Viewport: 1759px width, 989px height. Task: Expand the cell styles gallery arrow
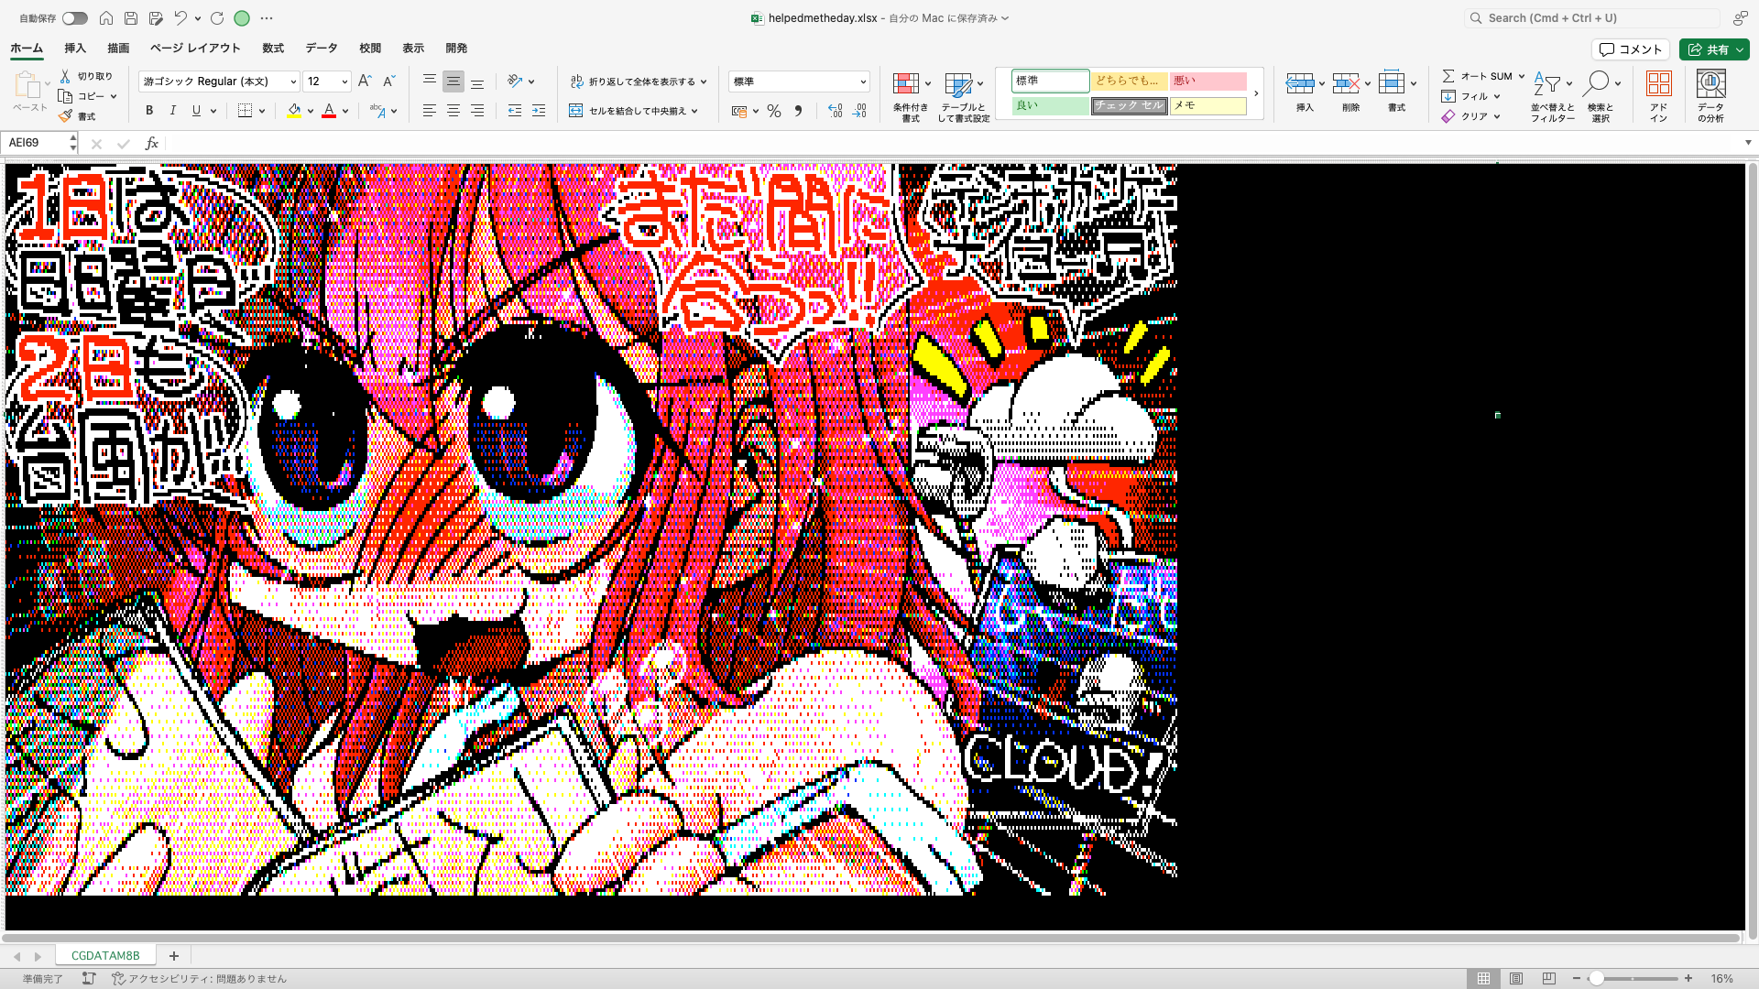[x=1256, y=93]
